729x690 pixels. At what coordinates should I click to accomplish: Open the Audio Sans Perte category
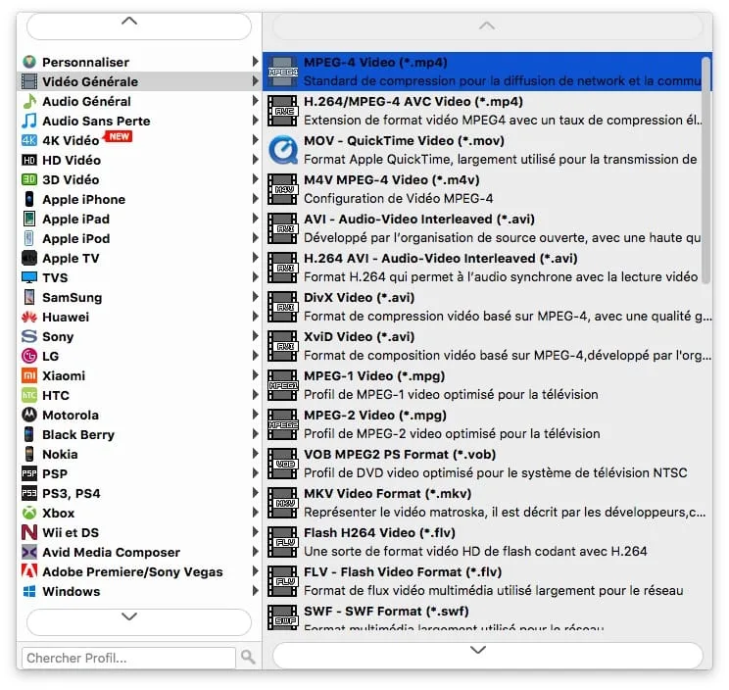point(139,121)
